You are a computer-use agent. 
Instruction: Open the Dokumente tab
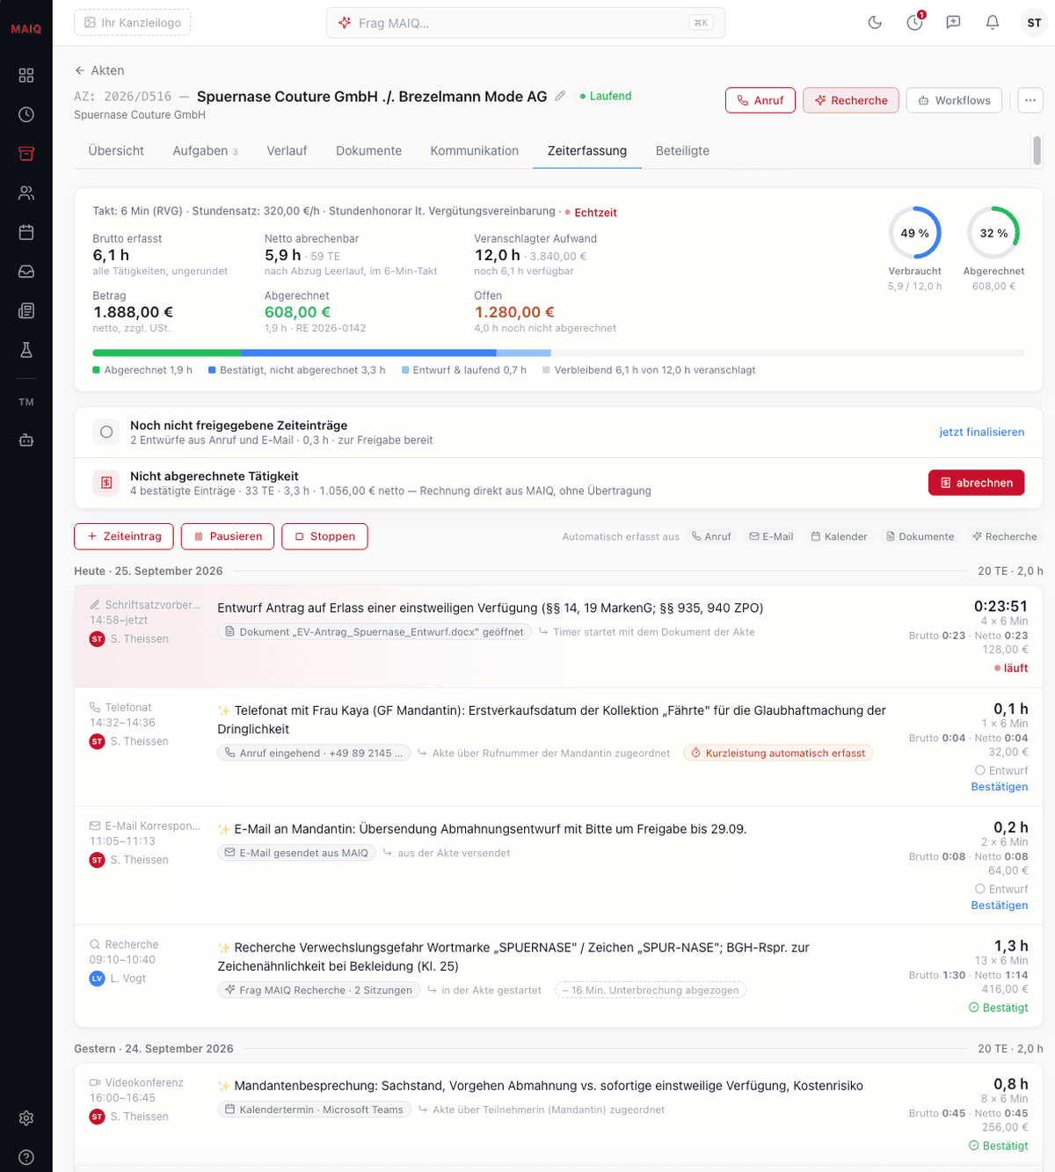tap(368, 151)
